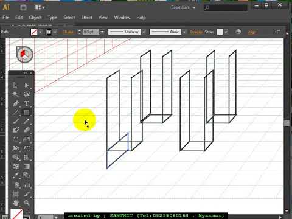
Task: Select the Slice tool
Action: pyautogui.click(x=27, y=194)
